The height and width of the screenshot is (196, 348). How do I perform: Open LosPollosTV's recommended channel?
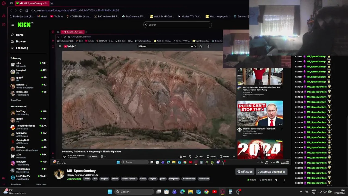click(28, 177)
